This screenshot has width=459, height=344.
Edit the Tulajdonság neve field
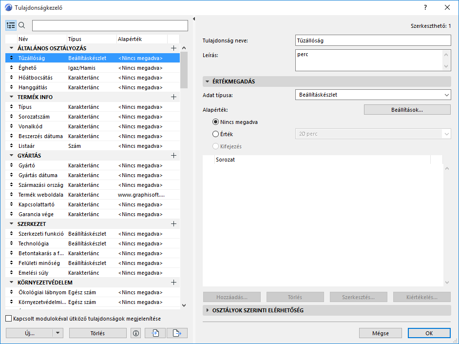(x=373, y=40)
